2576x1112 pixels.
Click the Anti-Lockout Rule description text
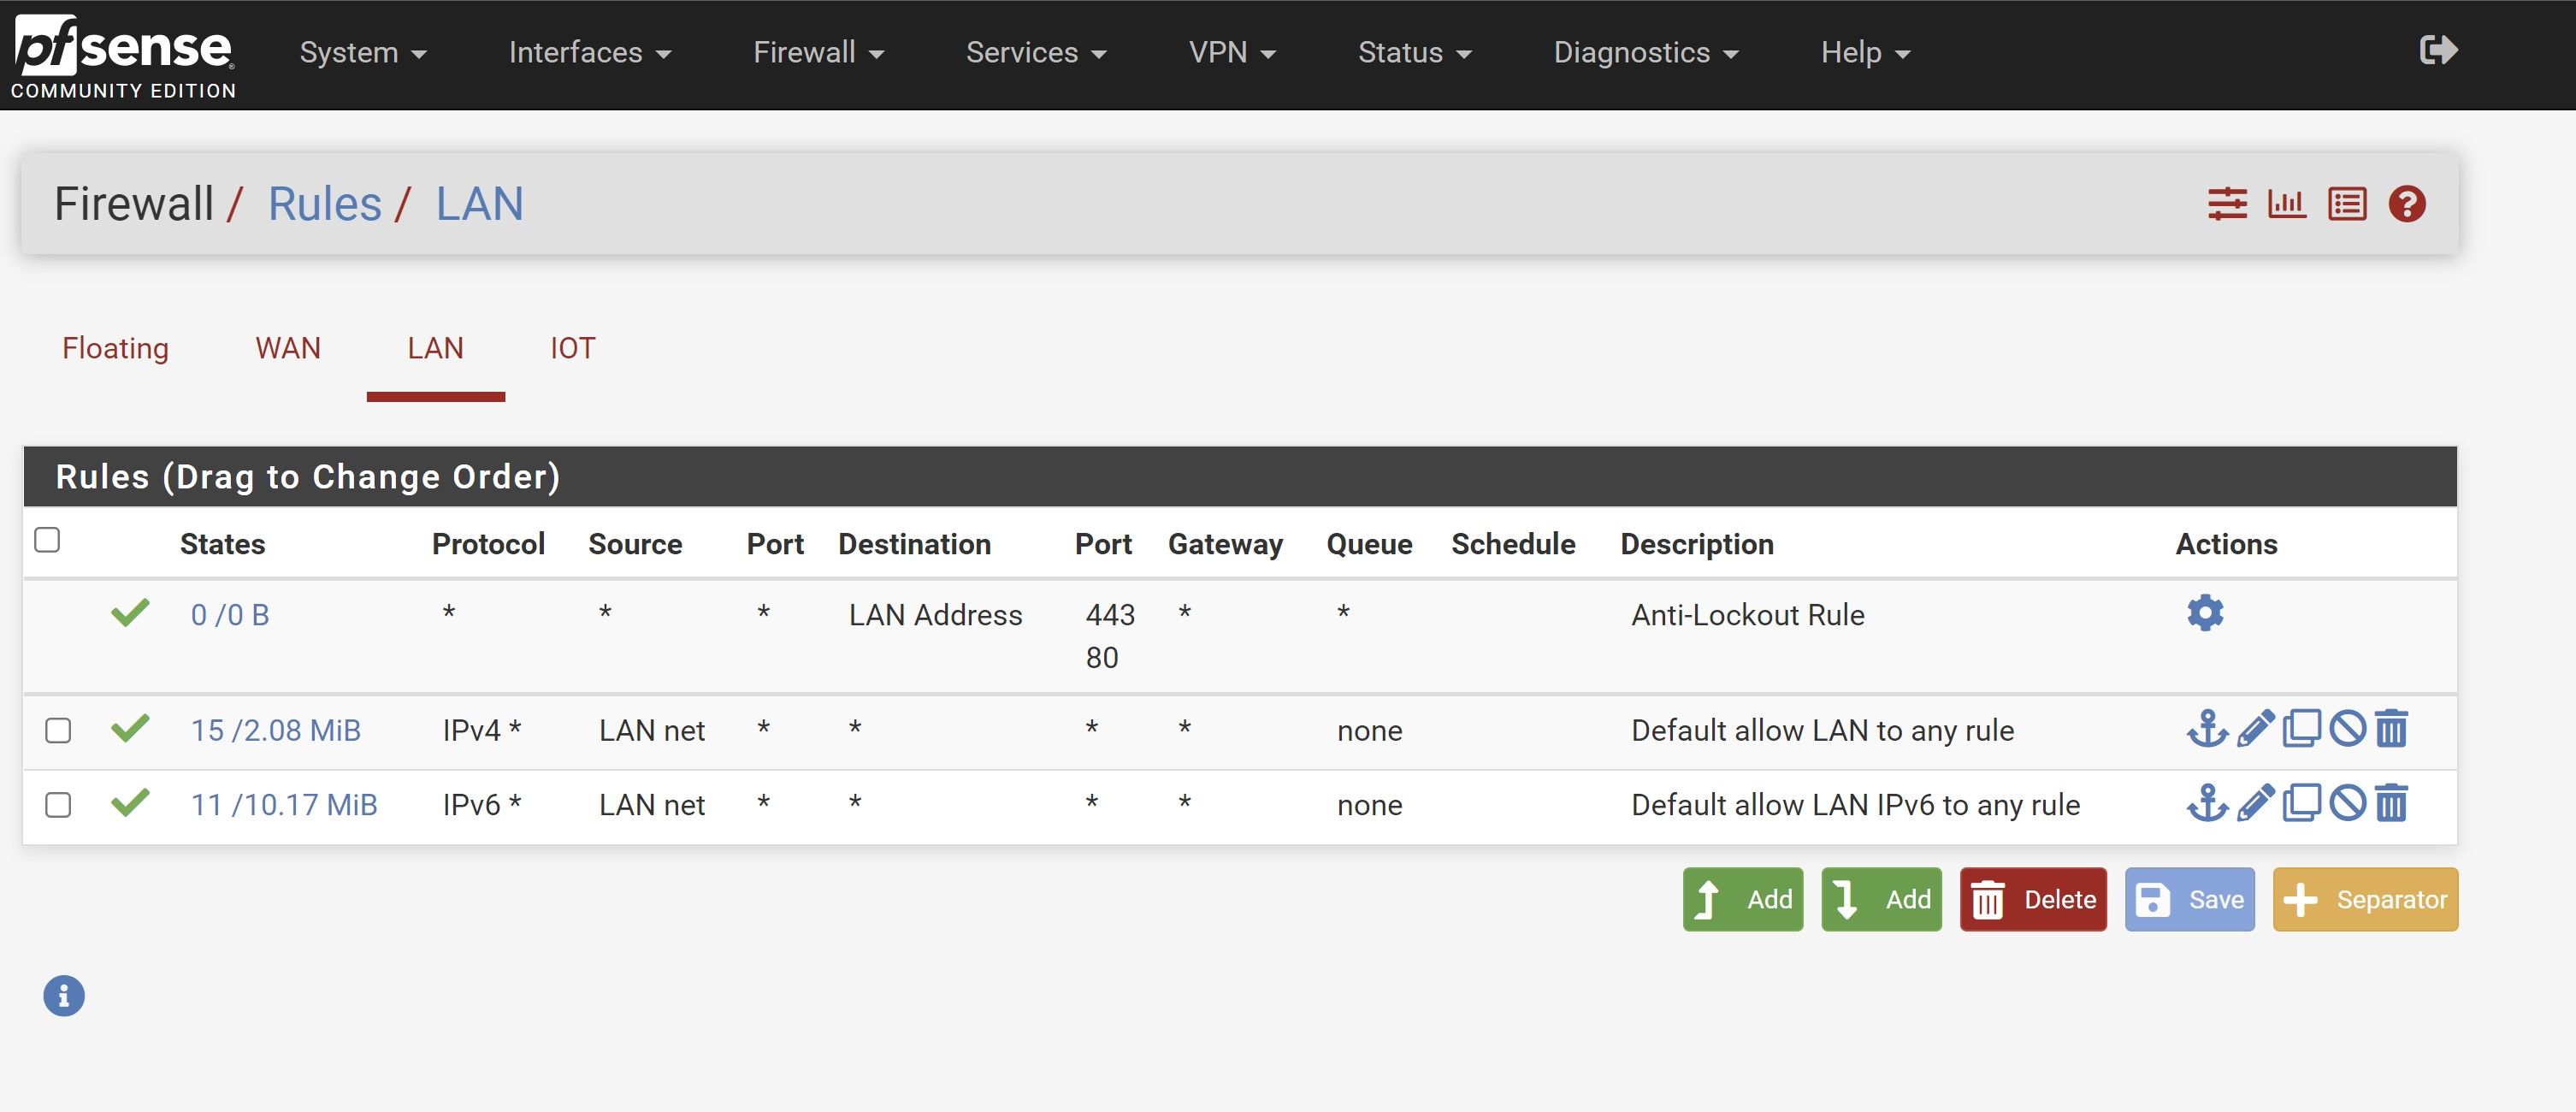point(1748,615)
